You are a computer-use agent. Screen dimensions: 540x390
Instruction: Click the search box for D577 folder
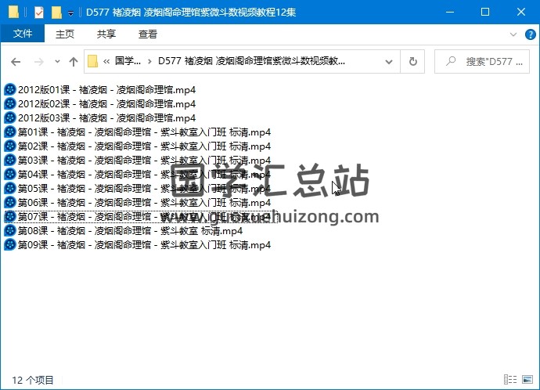click(x=482, y=62)
